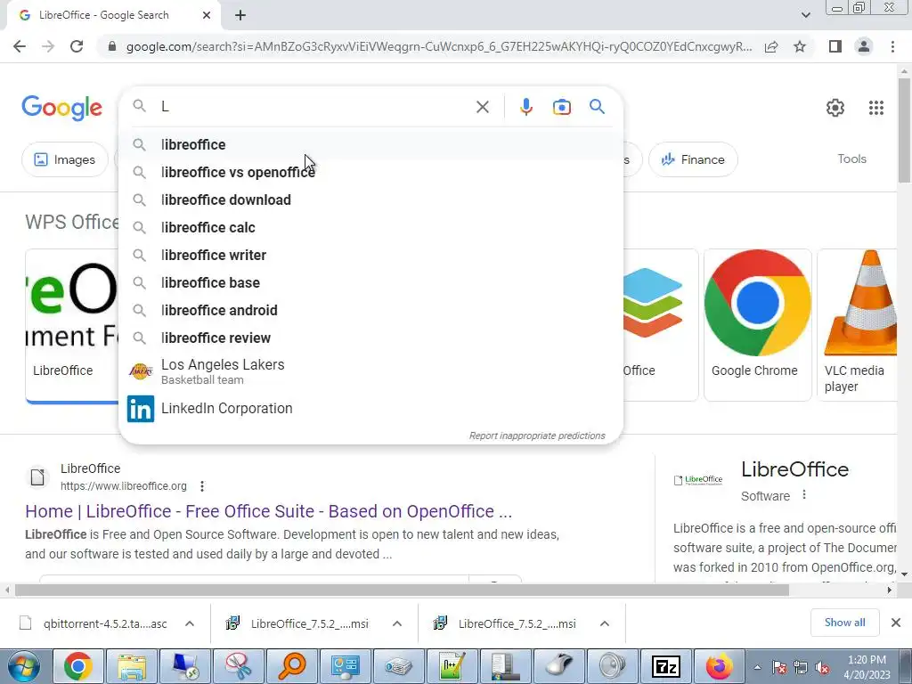912x684 pixels.
Task: Focus the Google search input field
Action: point(314,107)
